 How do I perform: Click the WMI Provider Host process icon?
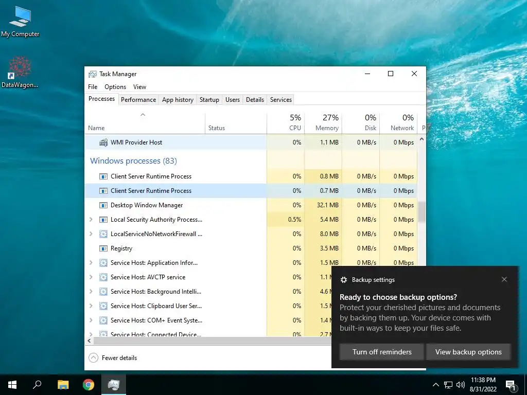click(103, 142)
